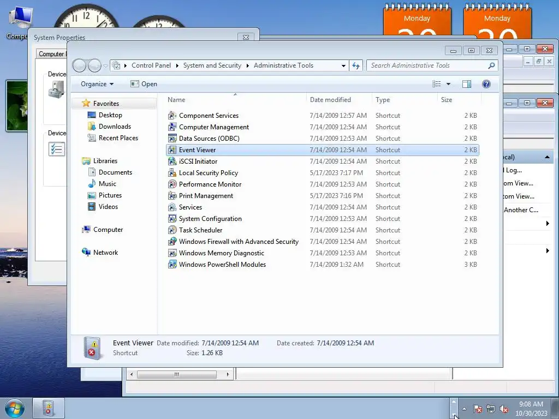
Task: Click the search magnifier icon
Action: 491,65
